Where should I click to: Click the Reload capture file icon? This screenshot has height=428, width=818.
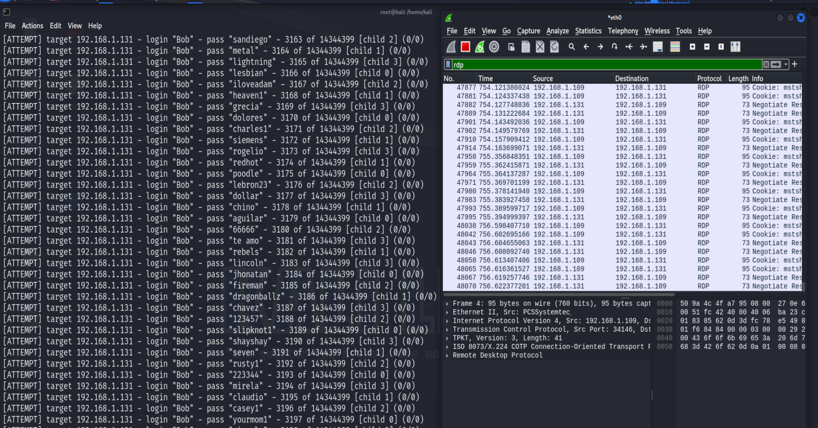click(x=555, y=47)
